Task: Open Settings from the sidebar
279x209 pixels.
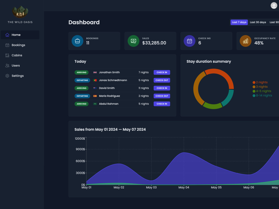Action: point(20,76)
